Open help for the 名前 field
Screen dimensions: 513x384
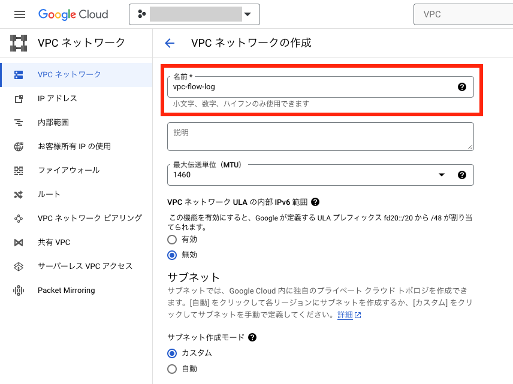point(462,87)
